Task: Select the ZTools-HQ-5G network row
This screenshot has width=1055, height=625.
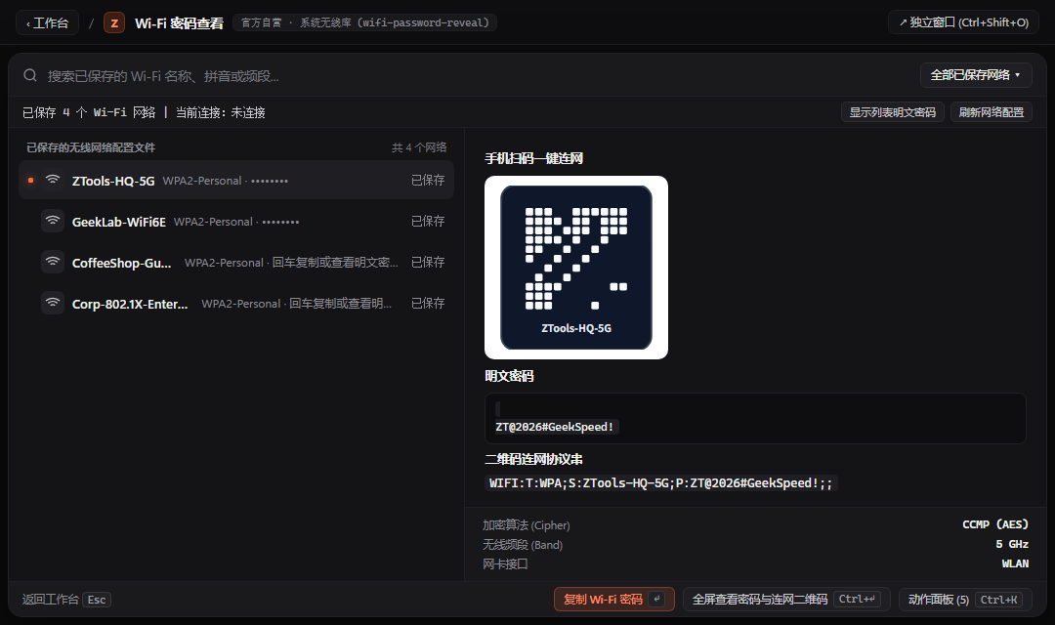Action: click(236, 180)
